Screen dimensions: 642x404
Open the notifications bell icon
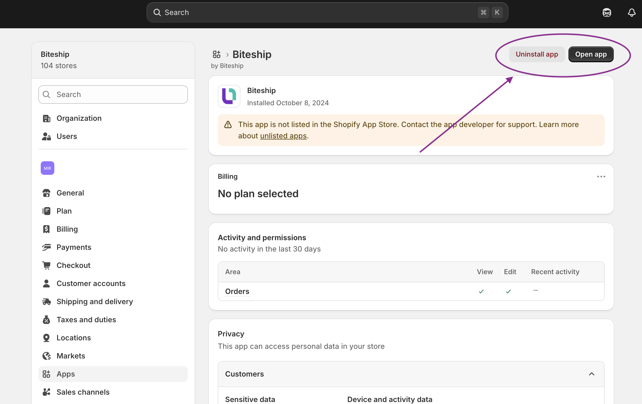click(632, 12)
